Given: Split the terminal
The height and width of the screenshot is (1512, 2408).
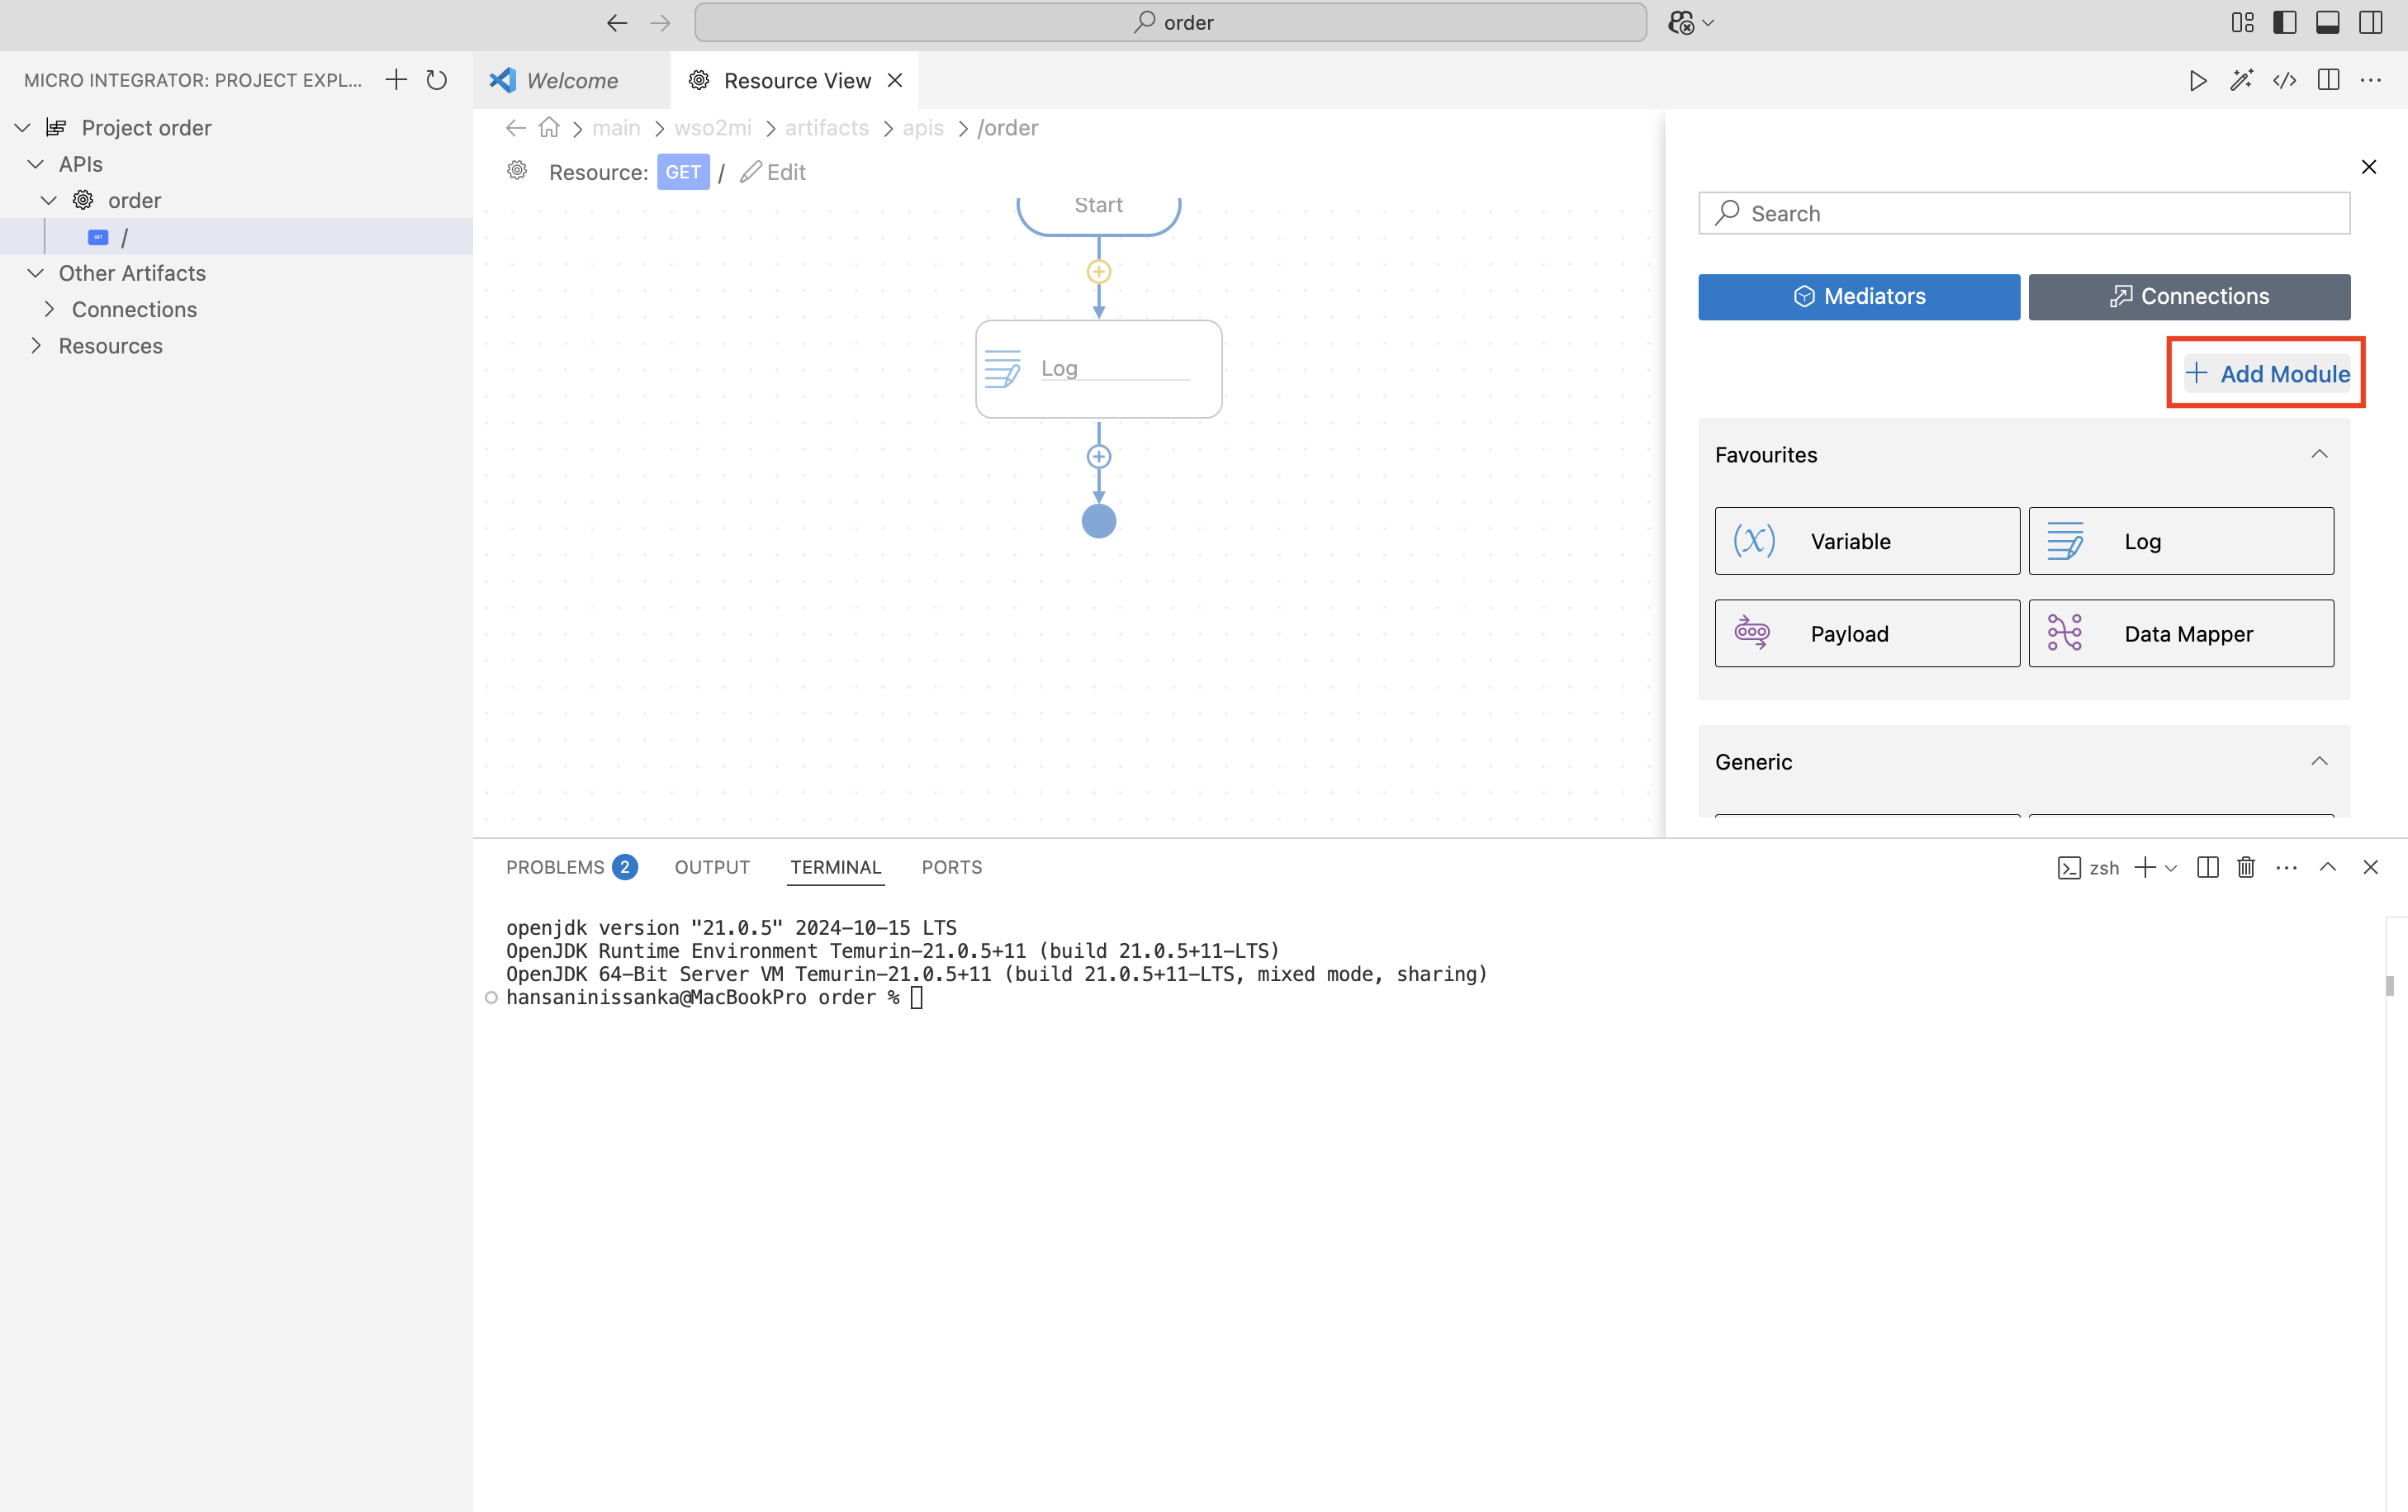Looking at the screenshot, I should point(2207,868).
